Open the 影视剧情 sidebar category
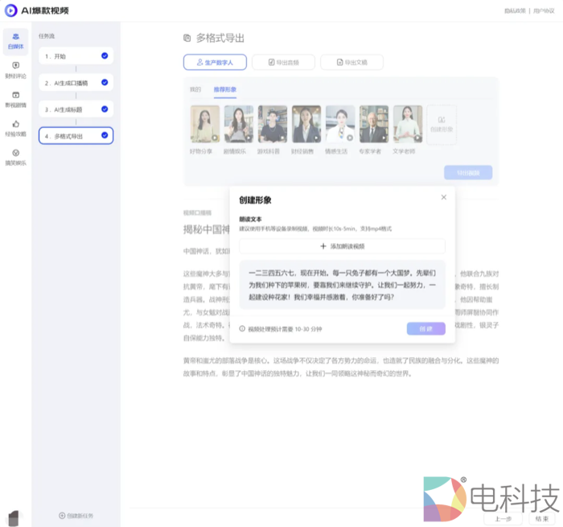Image resolution: width=563 pixels, height=527 pixels. tap(15, 98)
